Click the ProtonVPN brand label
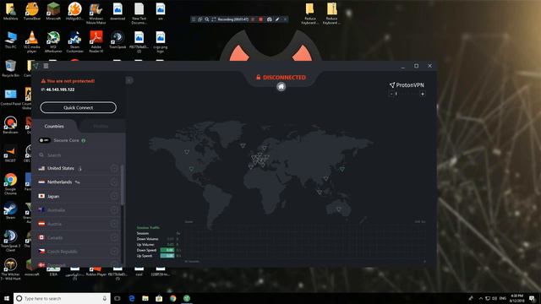 (x=407, y=84)
